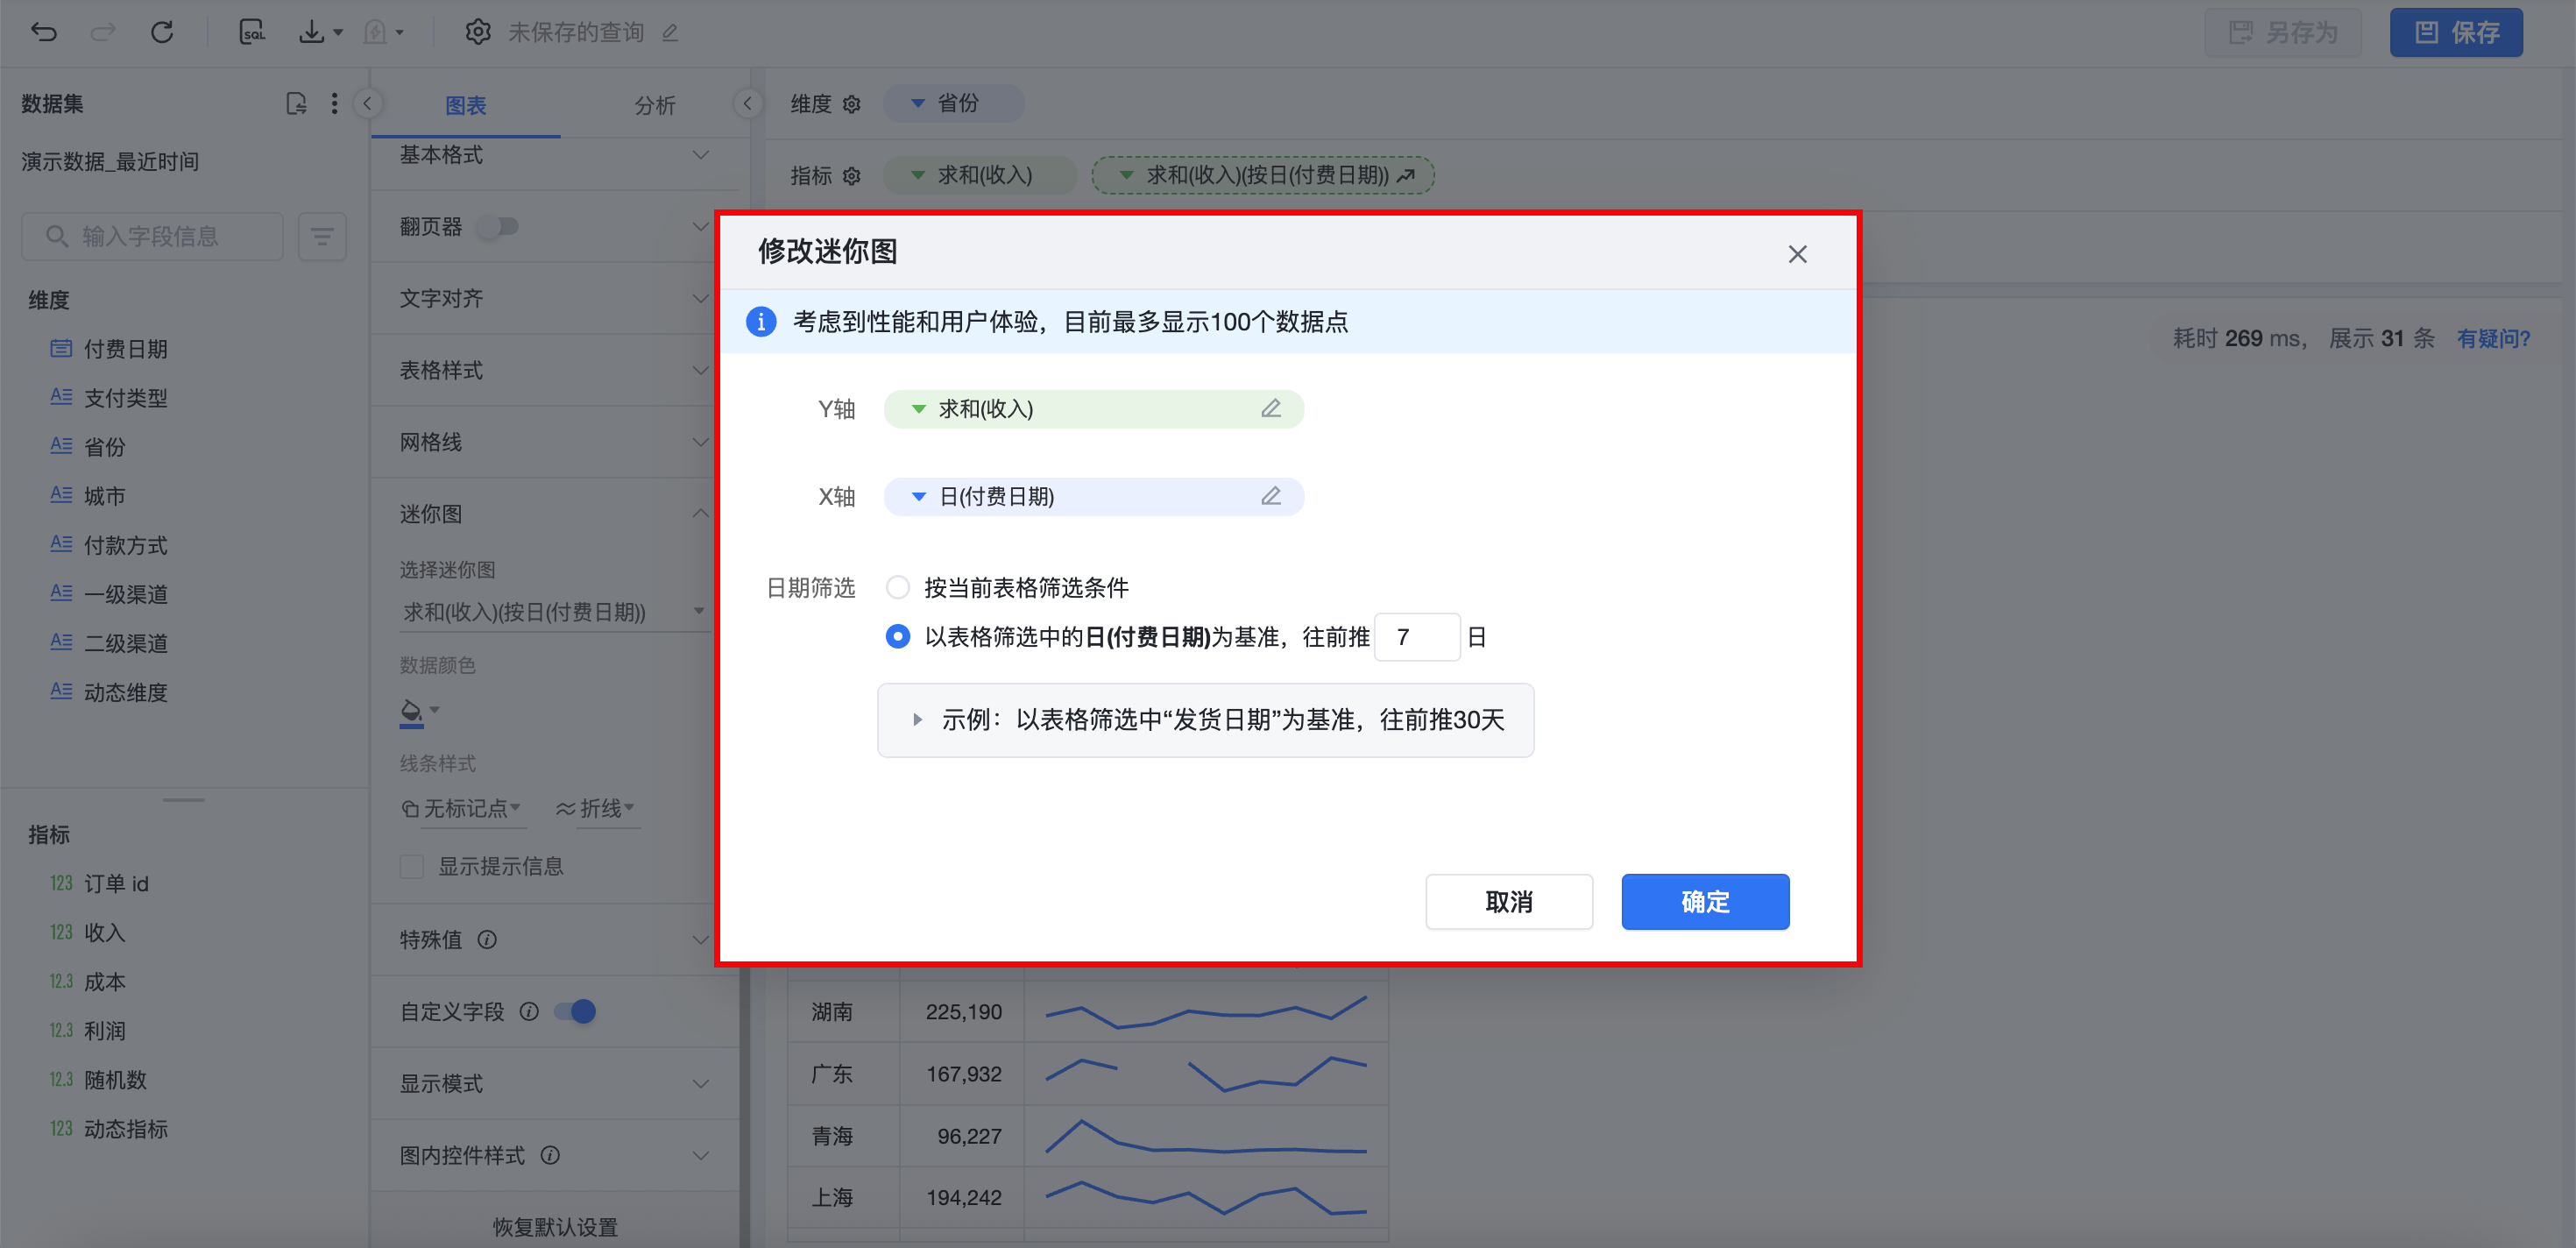Toggle the 自定义字段 switch off
The width and height of the screenshot is (2576, 1248).
click(x=576, y=1011)
